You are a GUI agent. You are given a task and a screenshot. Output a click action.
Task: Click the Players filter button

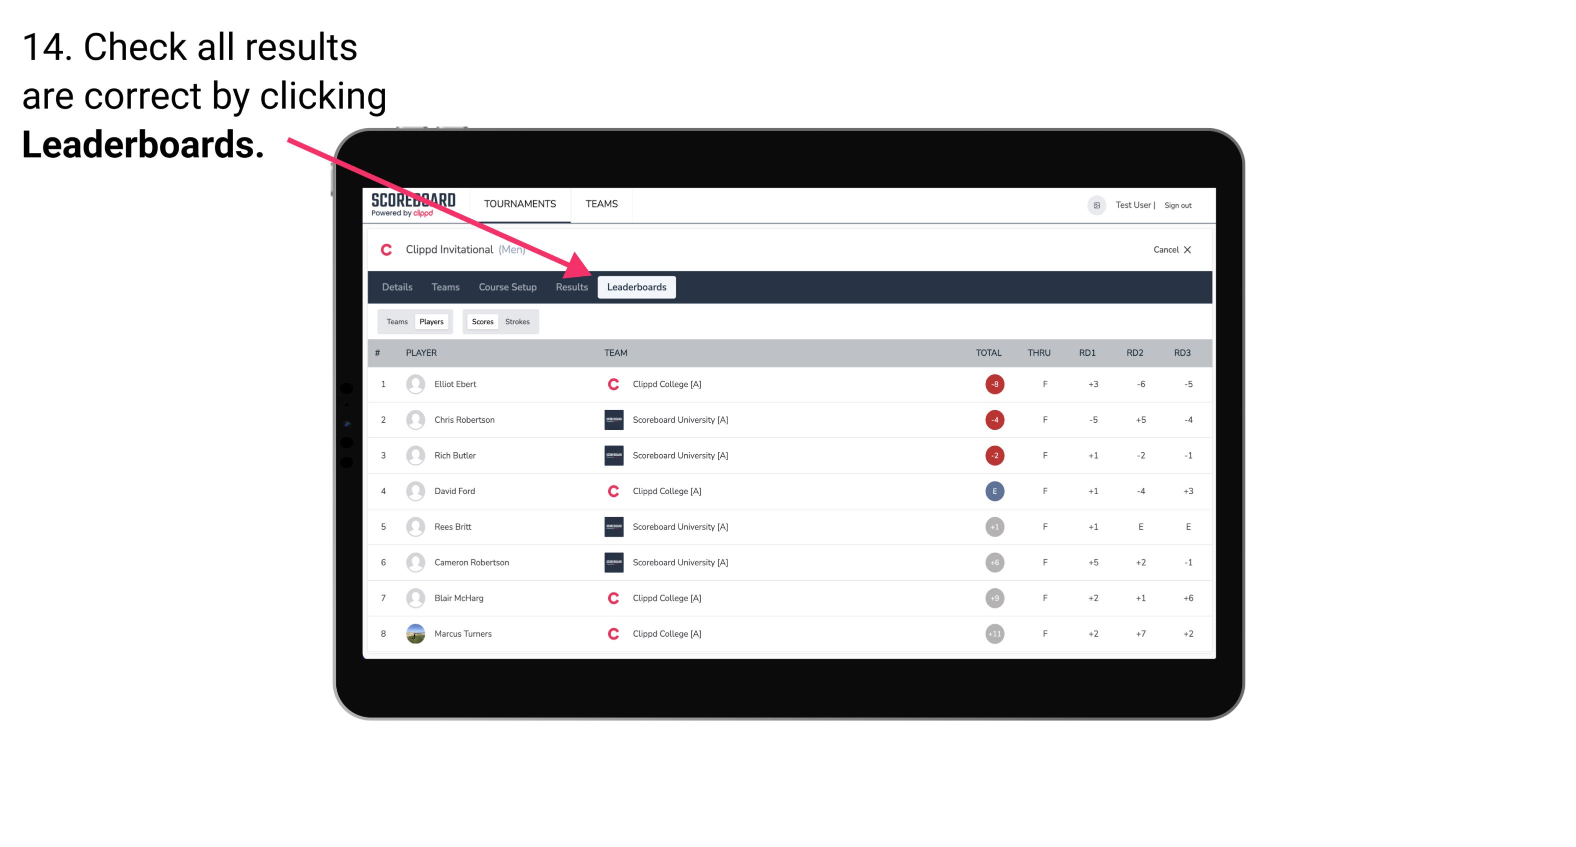(x=431, y=321)
